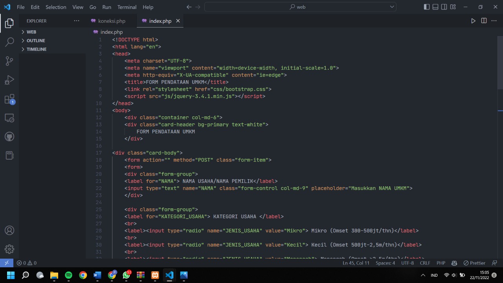Open clock showing 15:05 22/11/2022
The width and height of the screenshot is (503, 283).
(479, 275)
